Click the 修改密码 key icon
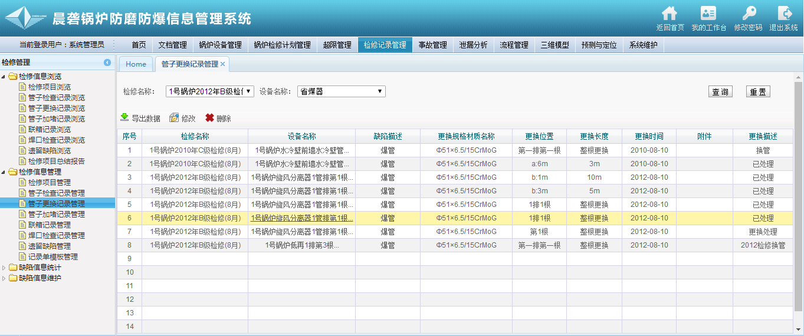The width and height of the screenshot is (804, 336). (748, 14)
